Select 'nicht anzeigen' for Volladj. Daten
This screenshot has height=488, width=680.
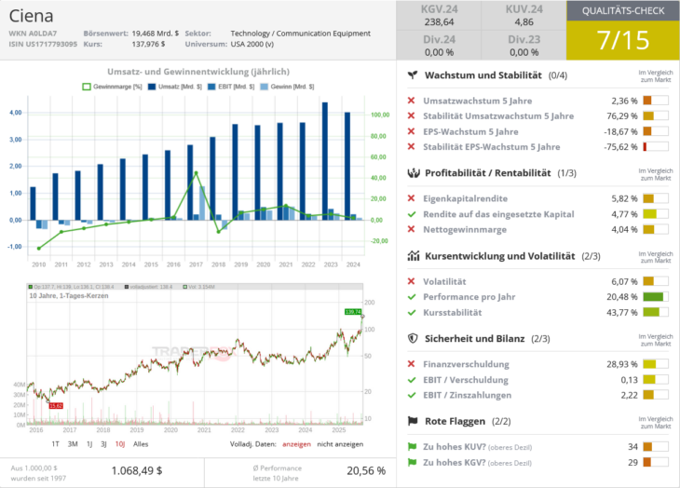point(340,444)
